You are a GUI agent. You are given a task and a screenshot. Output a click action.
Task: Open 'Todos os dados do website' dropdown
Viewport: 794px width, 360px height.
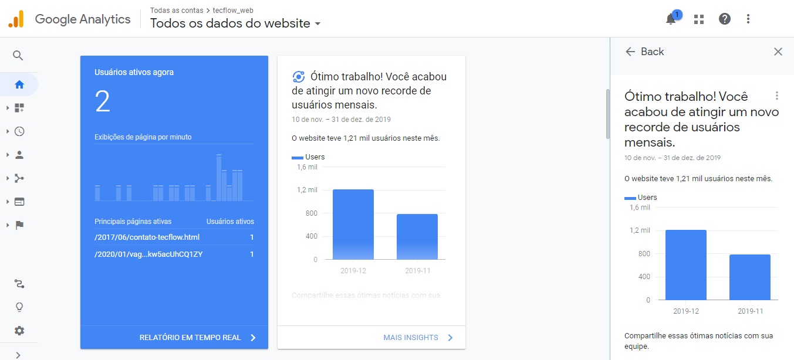(x=236, y=23)
